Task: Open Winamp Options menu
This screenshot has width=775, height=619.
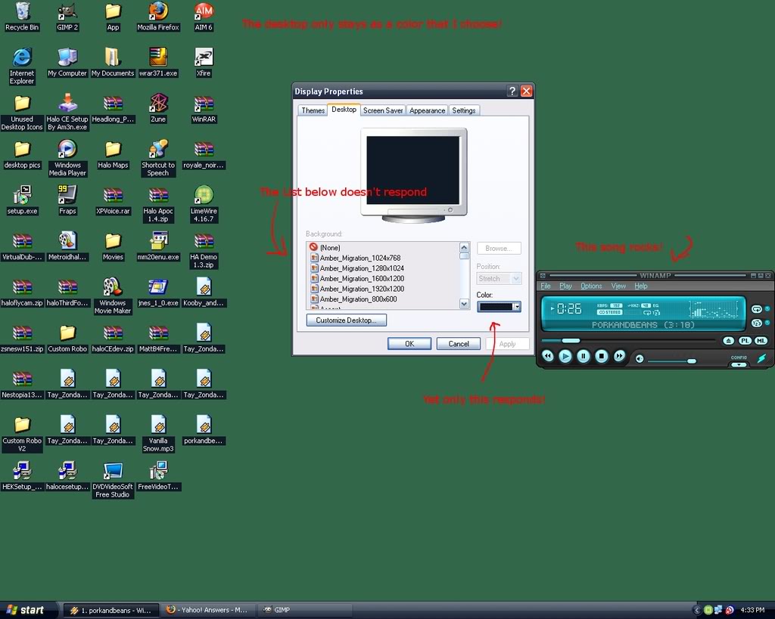Action: 591,286
